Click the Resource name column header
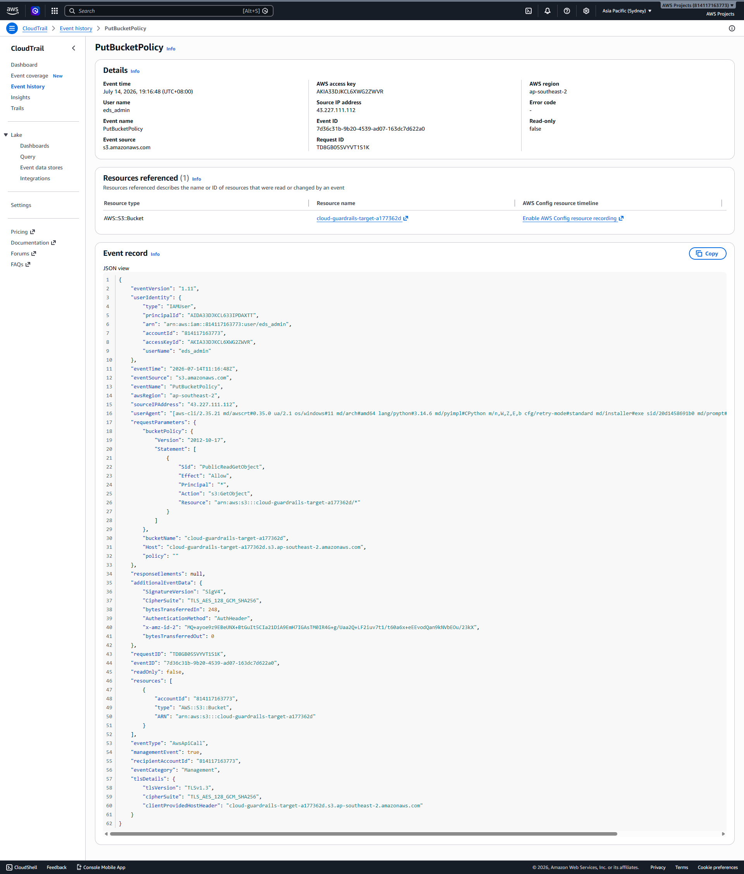The image size is (744, 874). coord(336,203)
